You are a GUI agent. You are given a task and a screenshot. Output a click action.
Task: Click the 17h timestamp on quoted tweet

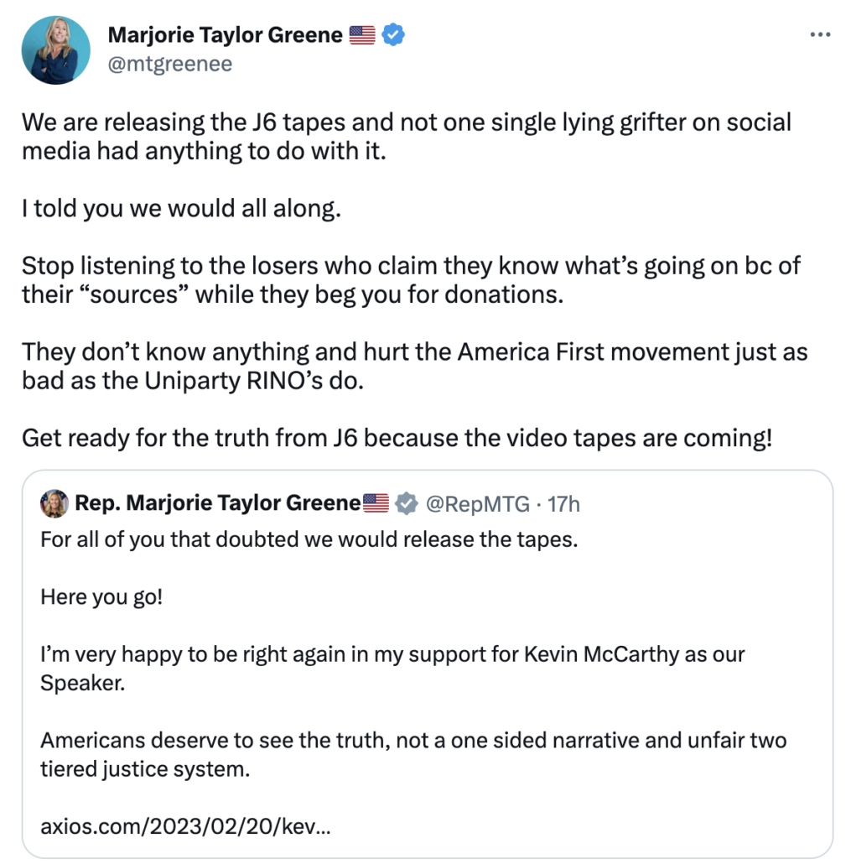563,503
